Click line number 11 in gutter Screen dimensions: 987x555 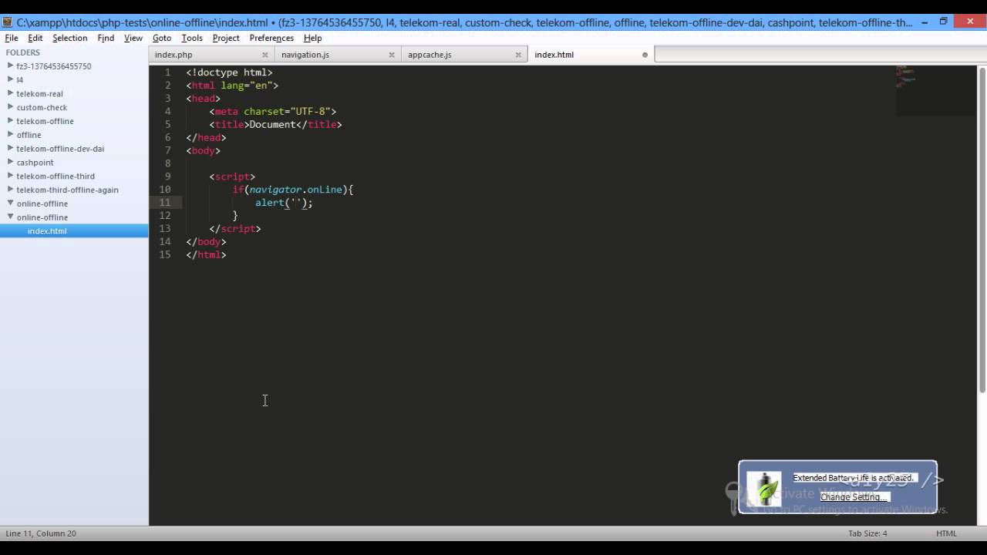(x=165, y=203)
